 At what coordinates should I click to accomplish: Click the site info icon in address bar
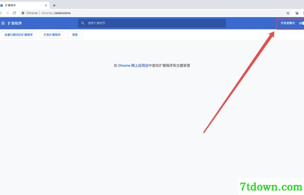tap(23, 13)
